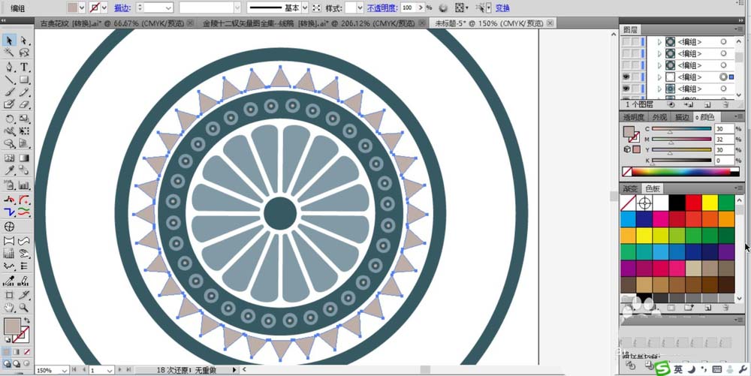Click the create new layer icon
The image size is (751, 376).
pyautogui.click(x=707, y=104)
